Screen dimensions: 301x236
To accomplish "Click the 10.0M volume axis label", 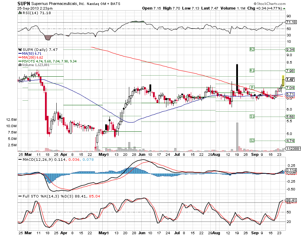I will tap(11, 126).
